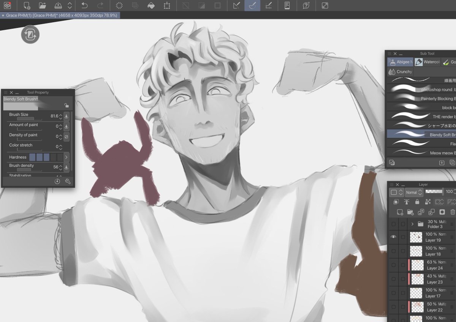The width and height of the screenshot is (456, 322).
Task: Step the Brush Size 81.6 value arrows
Action: pyautogui.click(x=60, y=116)
